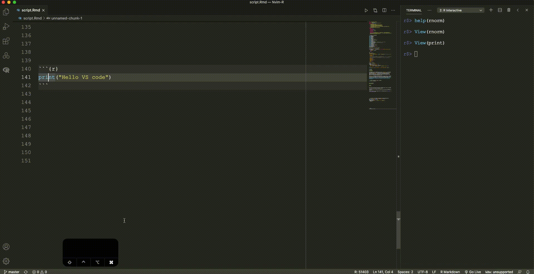Change language mode R Markdown

click(450, 272)
